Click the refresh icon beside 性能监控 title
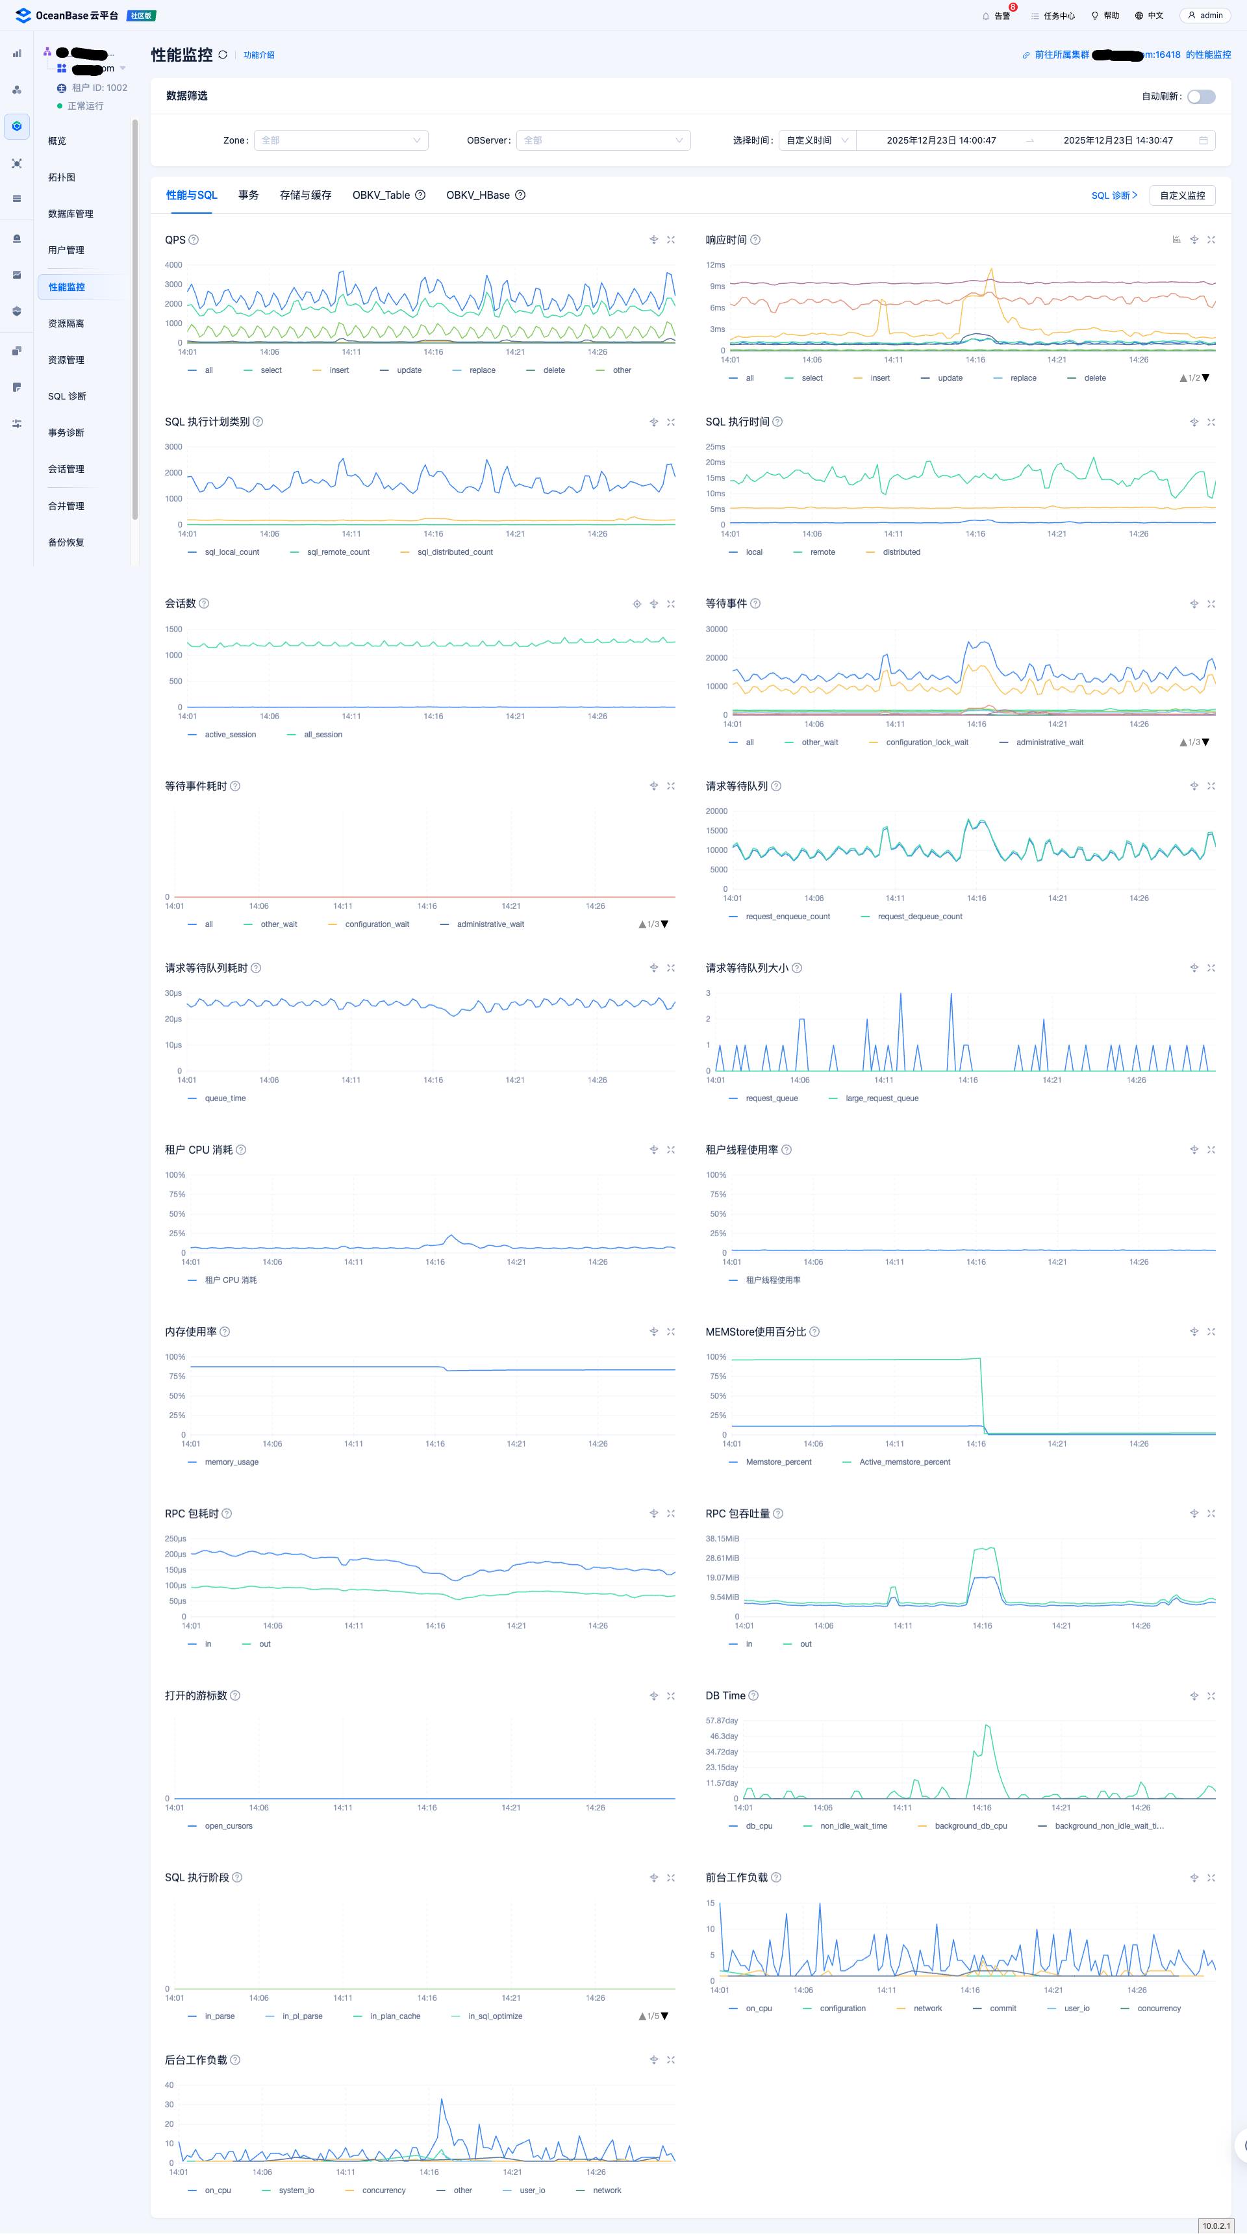This screenshot has height=2234, width=1247. point(223,55)
